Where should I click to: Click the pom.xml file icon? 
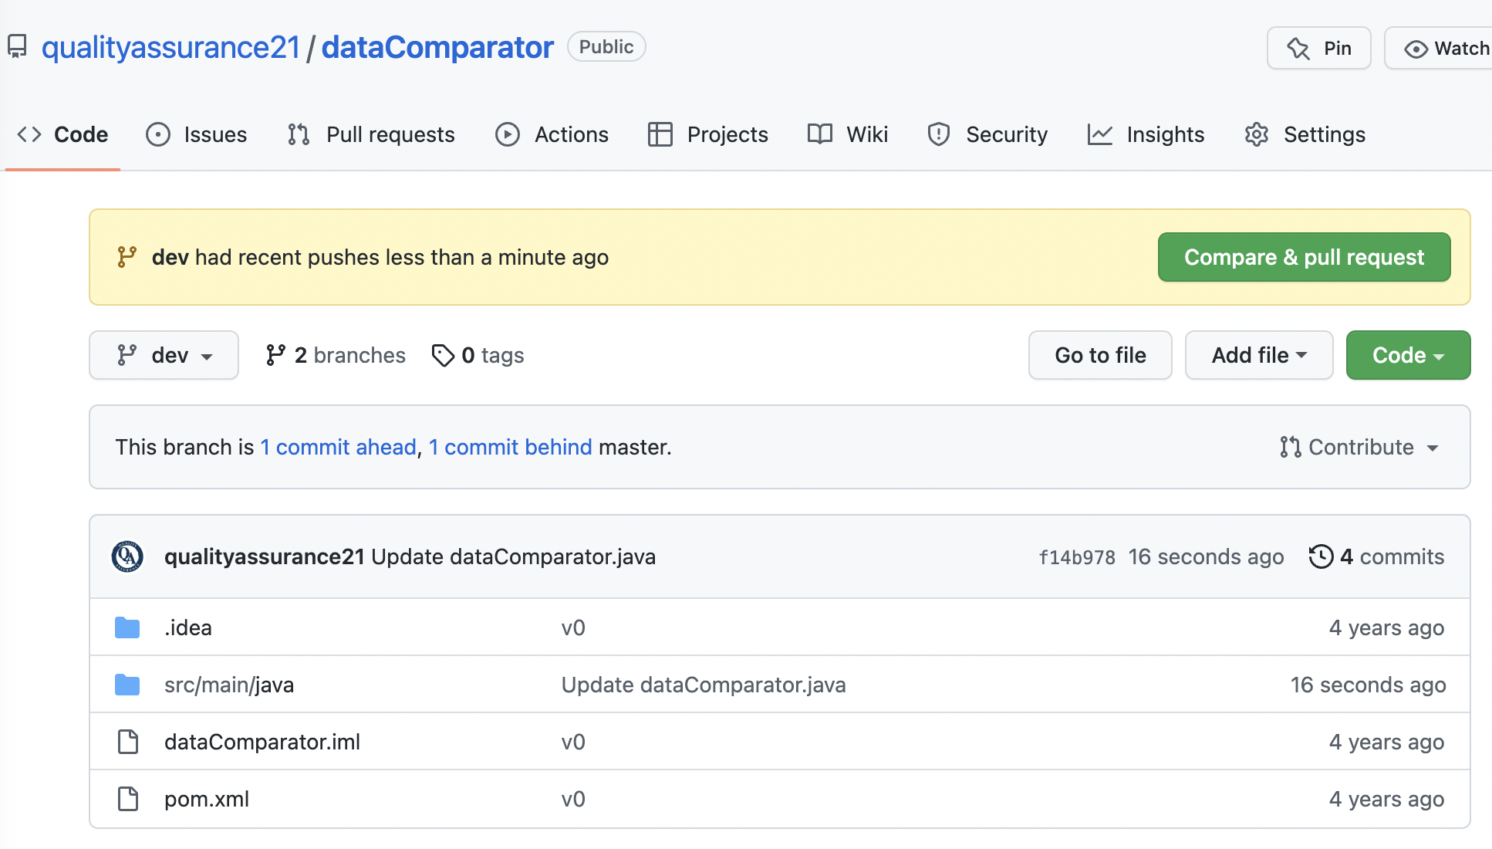(x=127, y=799)
